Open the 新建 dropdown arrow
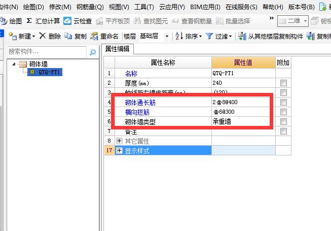 [x=33, y=37]
